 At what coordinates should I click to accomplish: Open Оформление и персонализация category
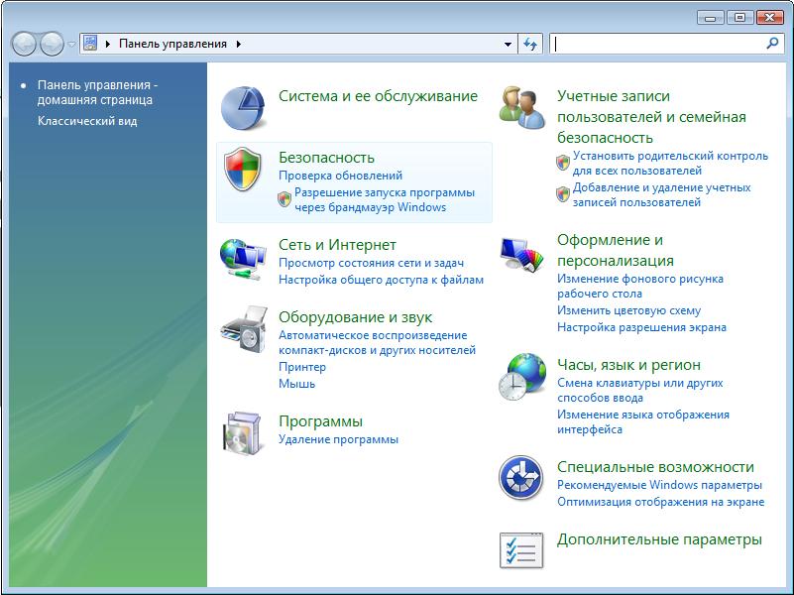point(616,250)
